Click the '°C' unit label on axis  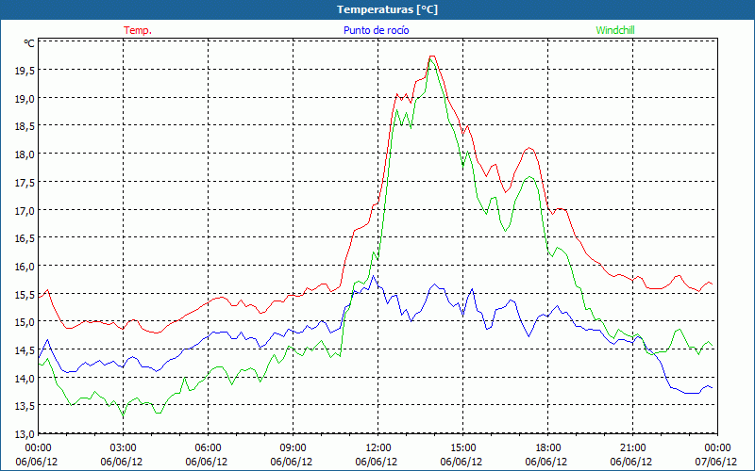point(29,43)
